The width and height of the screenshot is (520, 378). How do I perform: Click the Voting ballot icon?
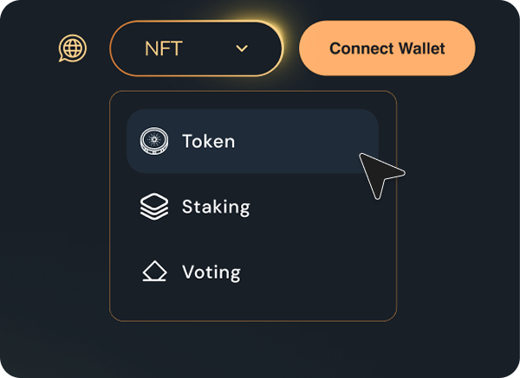(x=153, y=272)
